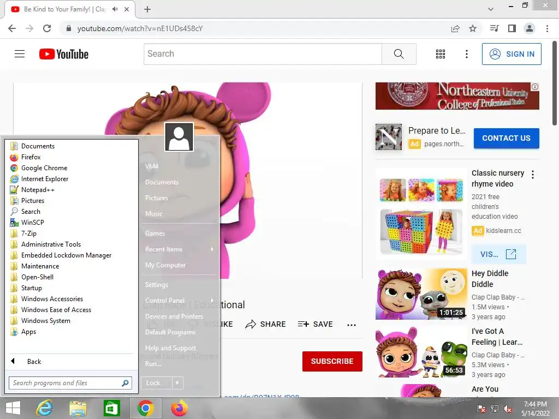
Task: Toggle Chrome side panel icon
Action: point(512,28)
